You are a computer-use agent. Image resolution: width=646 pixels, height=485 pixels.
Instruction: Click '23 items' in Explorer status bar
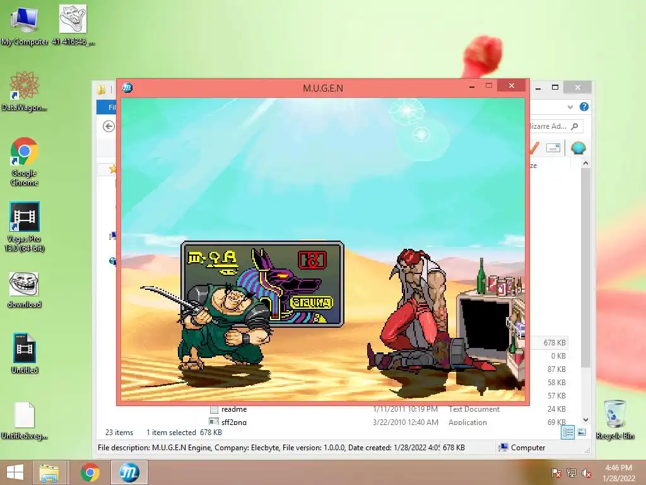[119, 432]
